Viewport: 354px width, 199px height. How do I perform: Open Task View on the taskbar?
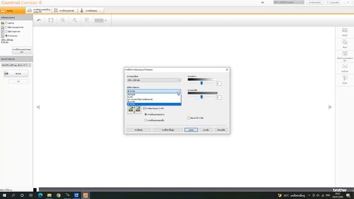[31, 195]
